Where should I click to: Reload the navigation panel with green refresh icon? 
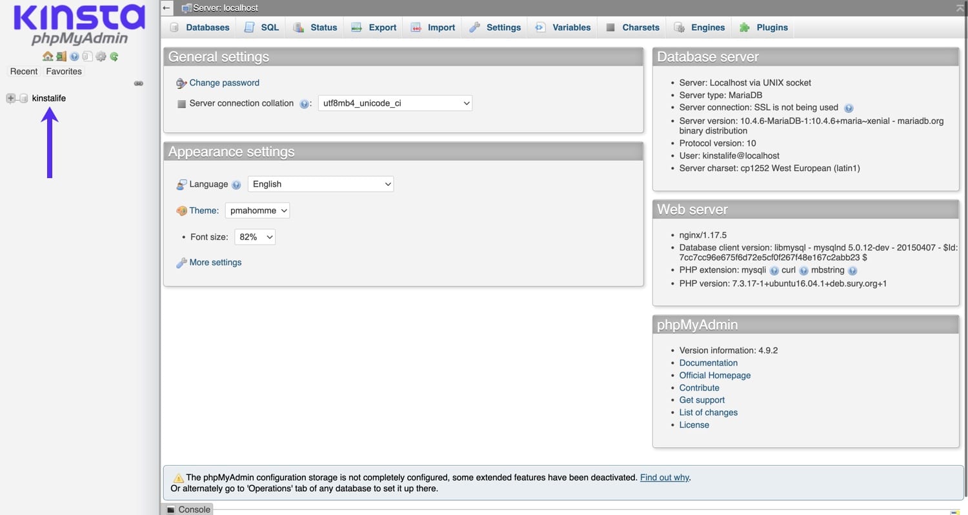click(114, 56)
